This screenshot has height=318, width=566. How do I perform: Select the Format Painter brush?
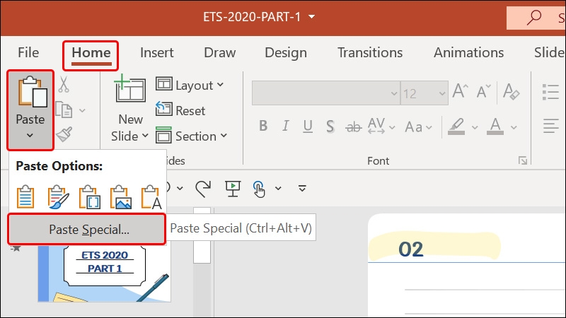coord(64,134)
